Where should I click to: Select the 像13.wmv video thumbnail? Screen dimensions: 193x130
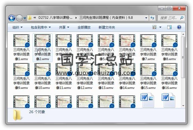(x=106, y=69)
